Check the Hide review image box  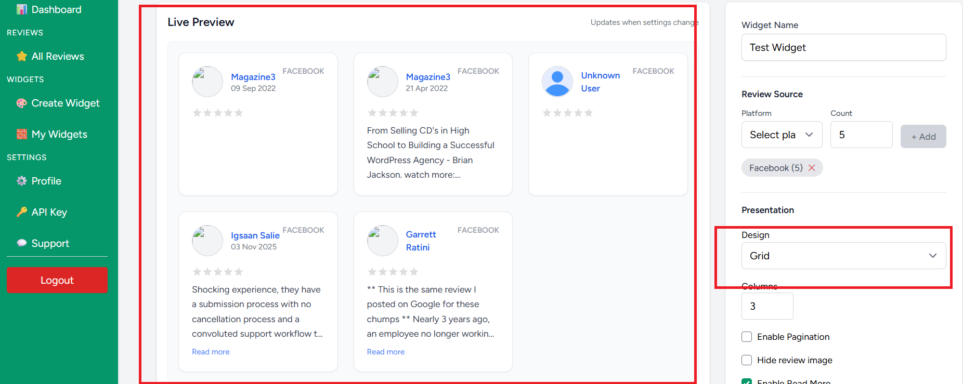point(747,360)
